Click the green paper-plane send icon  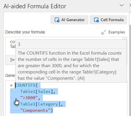(x=12, y=60)
